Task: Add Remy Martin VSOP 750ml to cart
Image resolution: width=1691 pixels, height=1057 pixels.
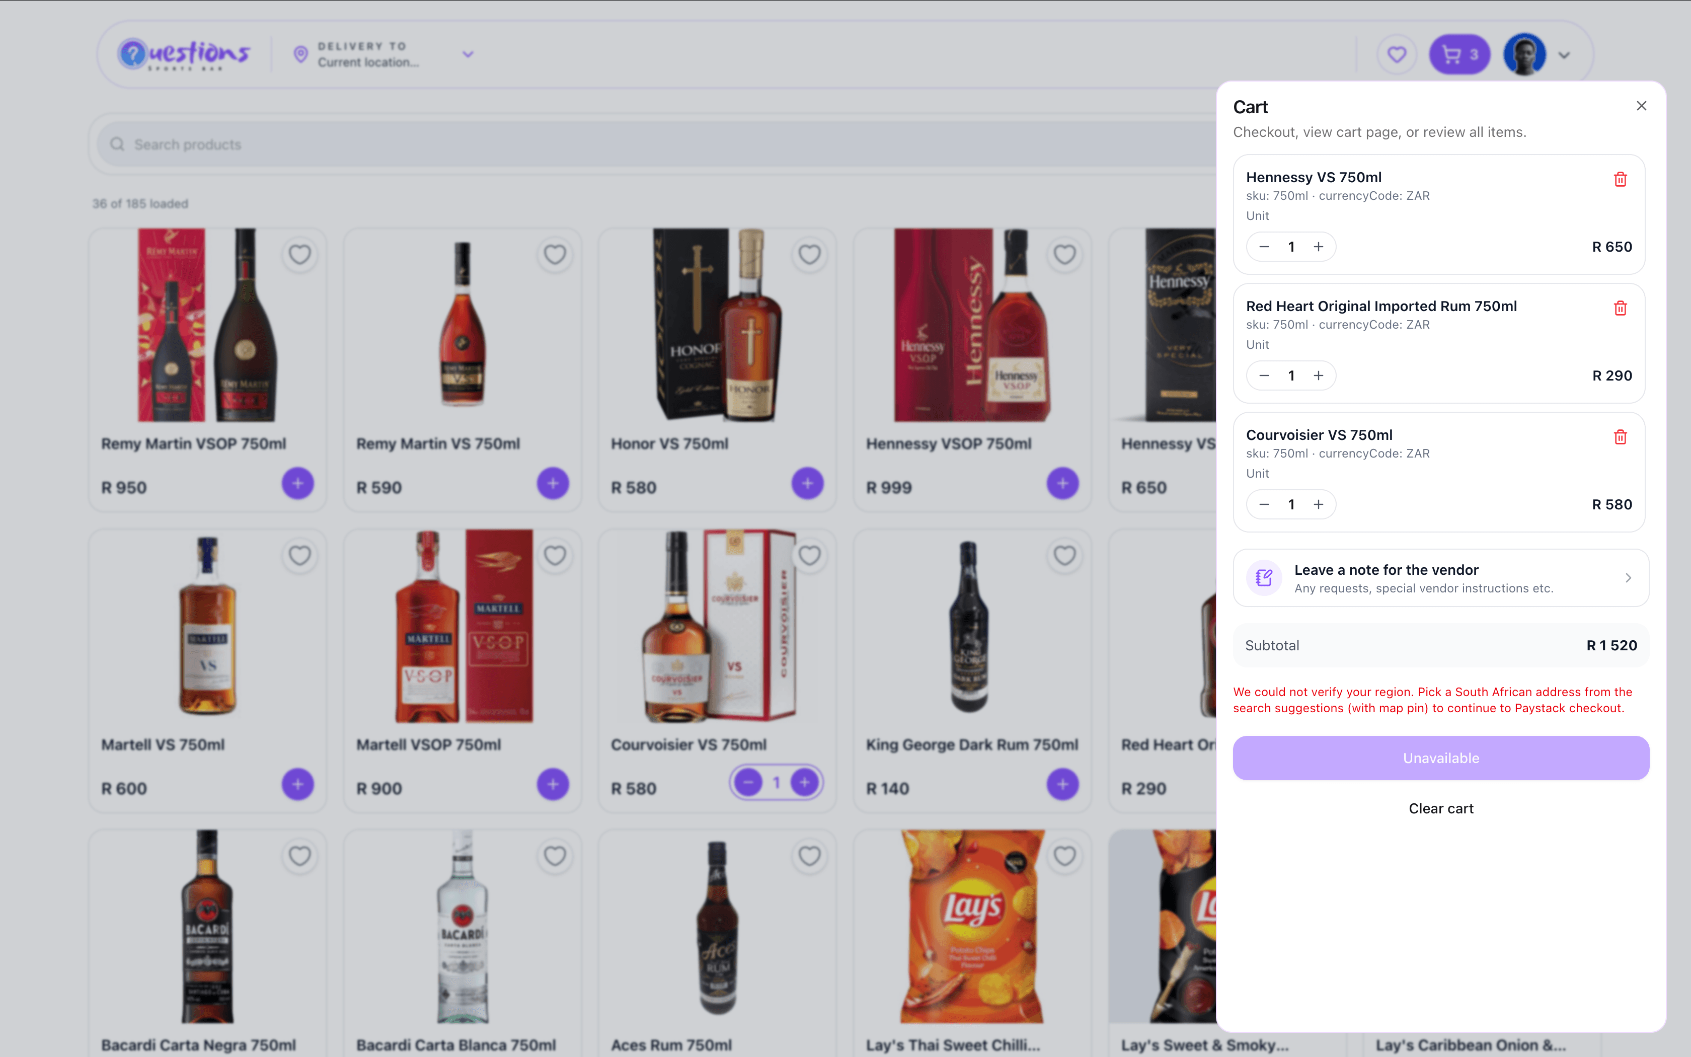Action: (297, 483)
